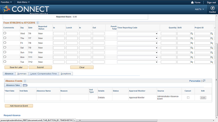
Task: Open grid in new window icon beside Personalize
Action: click(x=204, y=81)
